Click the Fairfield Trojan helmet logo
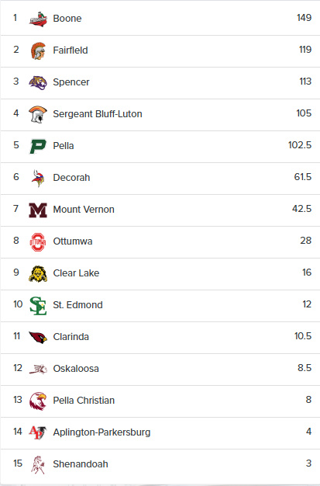The image size is (320, 486). click(x=38, y=50)
